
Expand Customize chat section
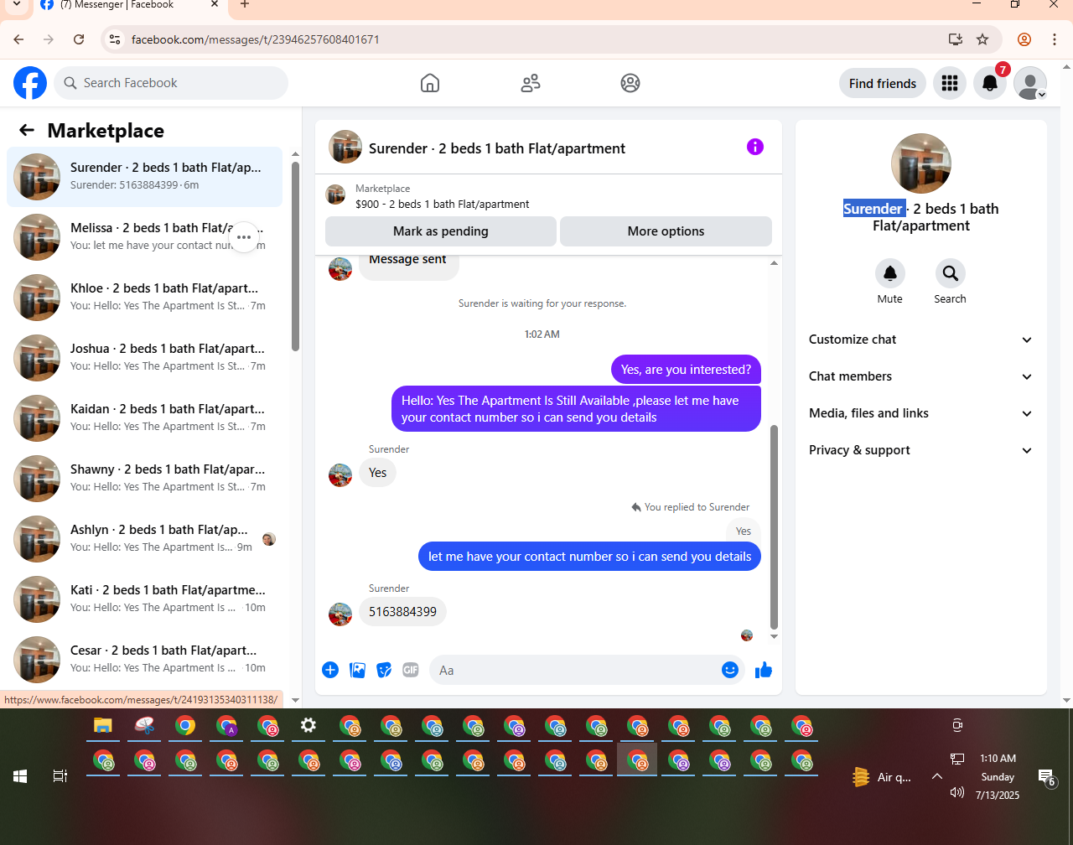point(921,340)
